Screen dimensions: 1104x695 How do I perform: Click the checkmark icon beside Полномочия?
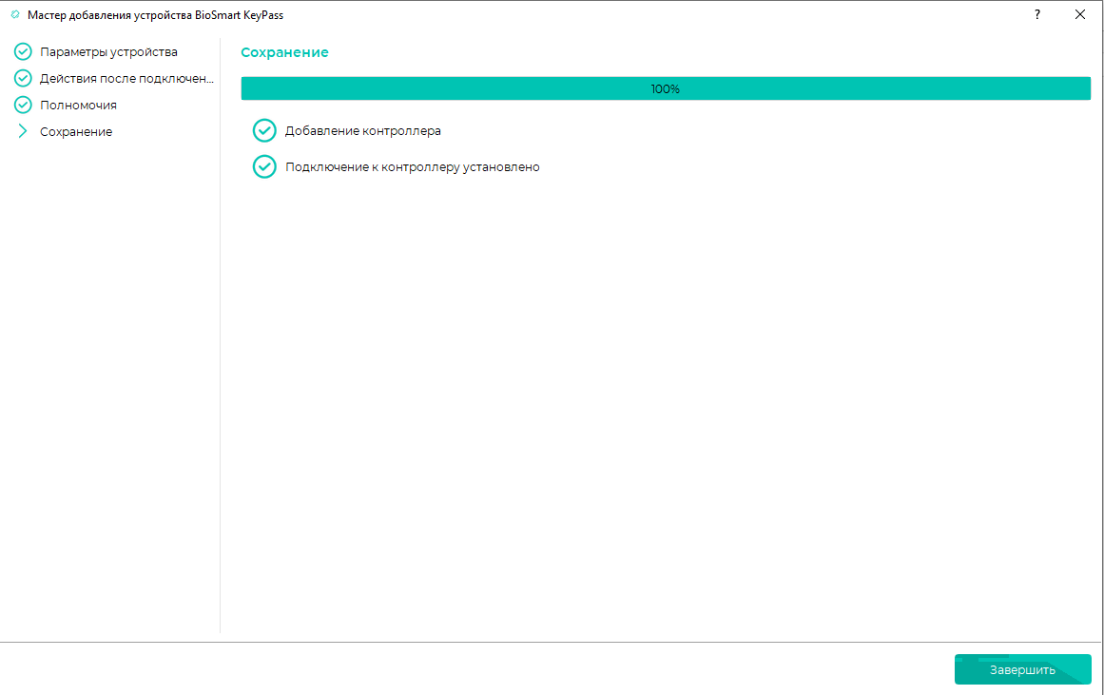23,105
